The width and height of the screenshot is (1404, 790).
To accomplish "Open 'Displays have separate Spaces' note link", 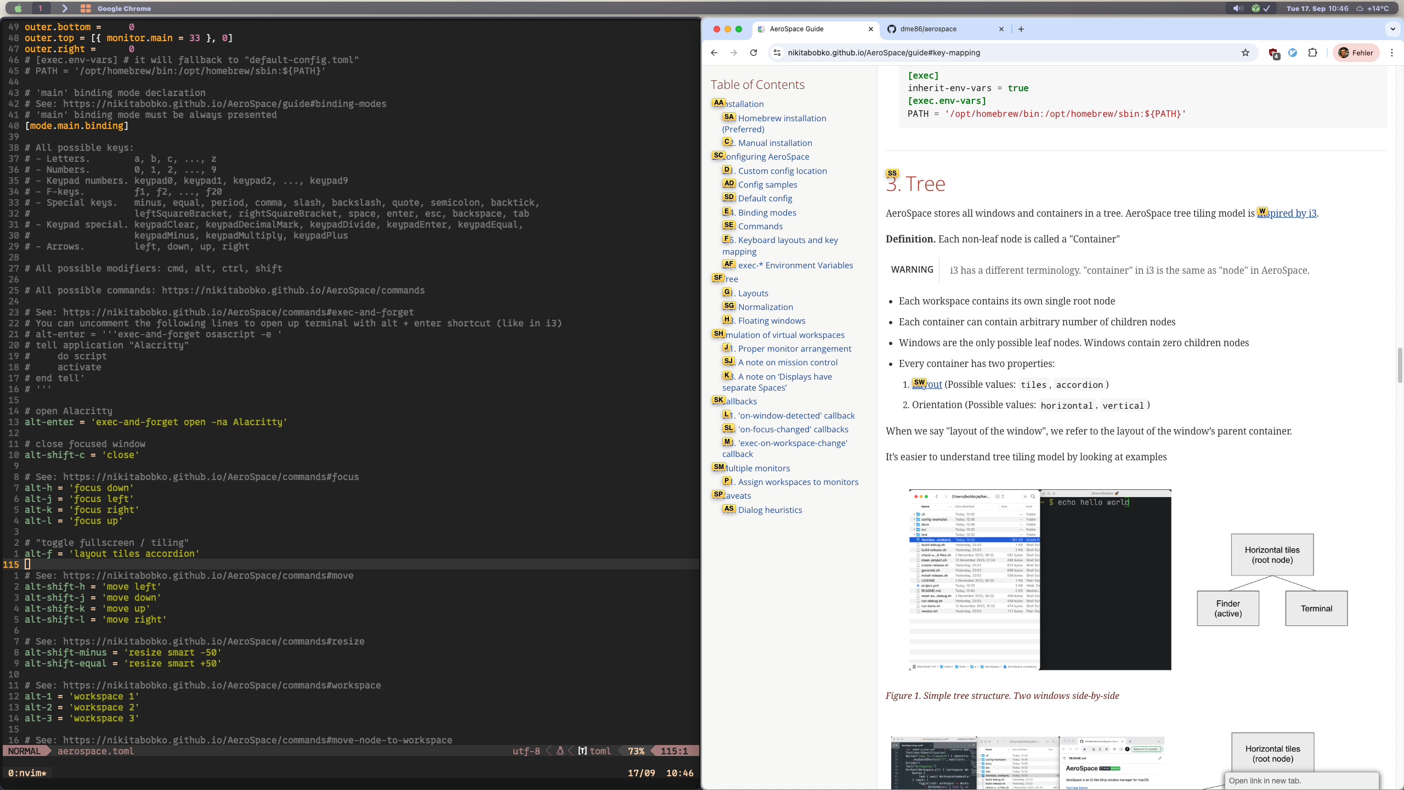I will pyautogui.click(x=777, y=382).
